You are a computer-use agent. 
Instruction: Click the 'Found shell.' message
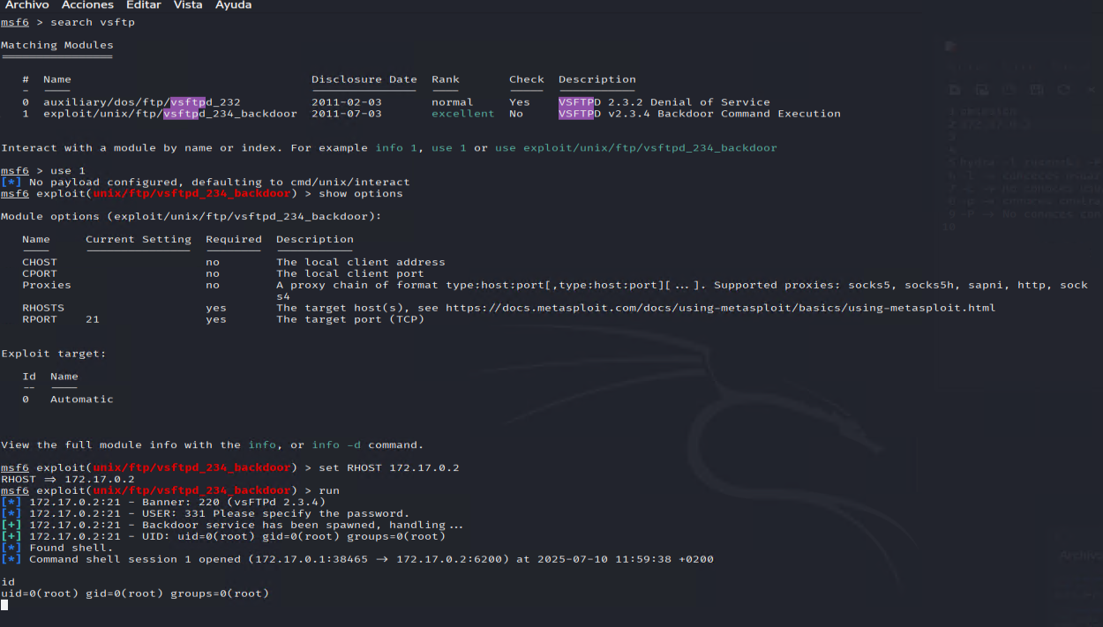coord(71,548)
